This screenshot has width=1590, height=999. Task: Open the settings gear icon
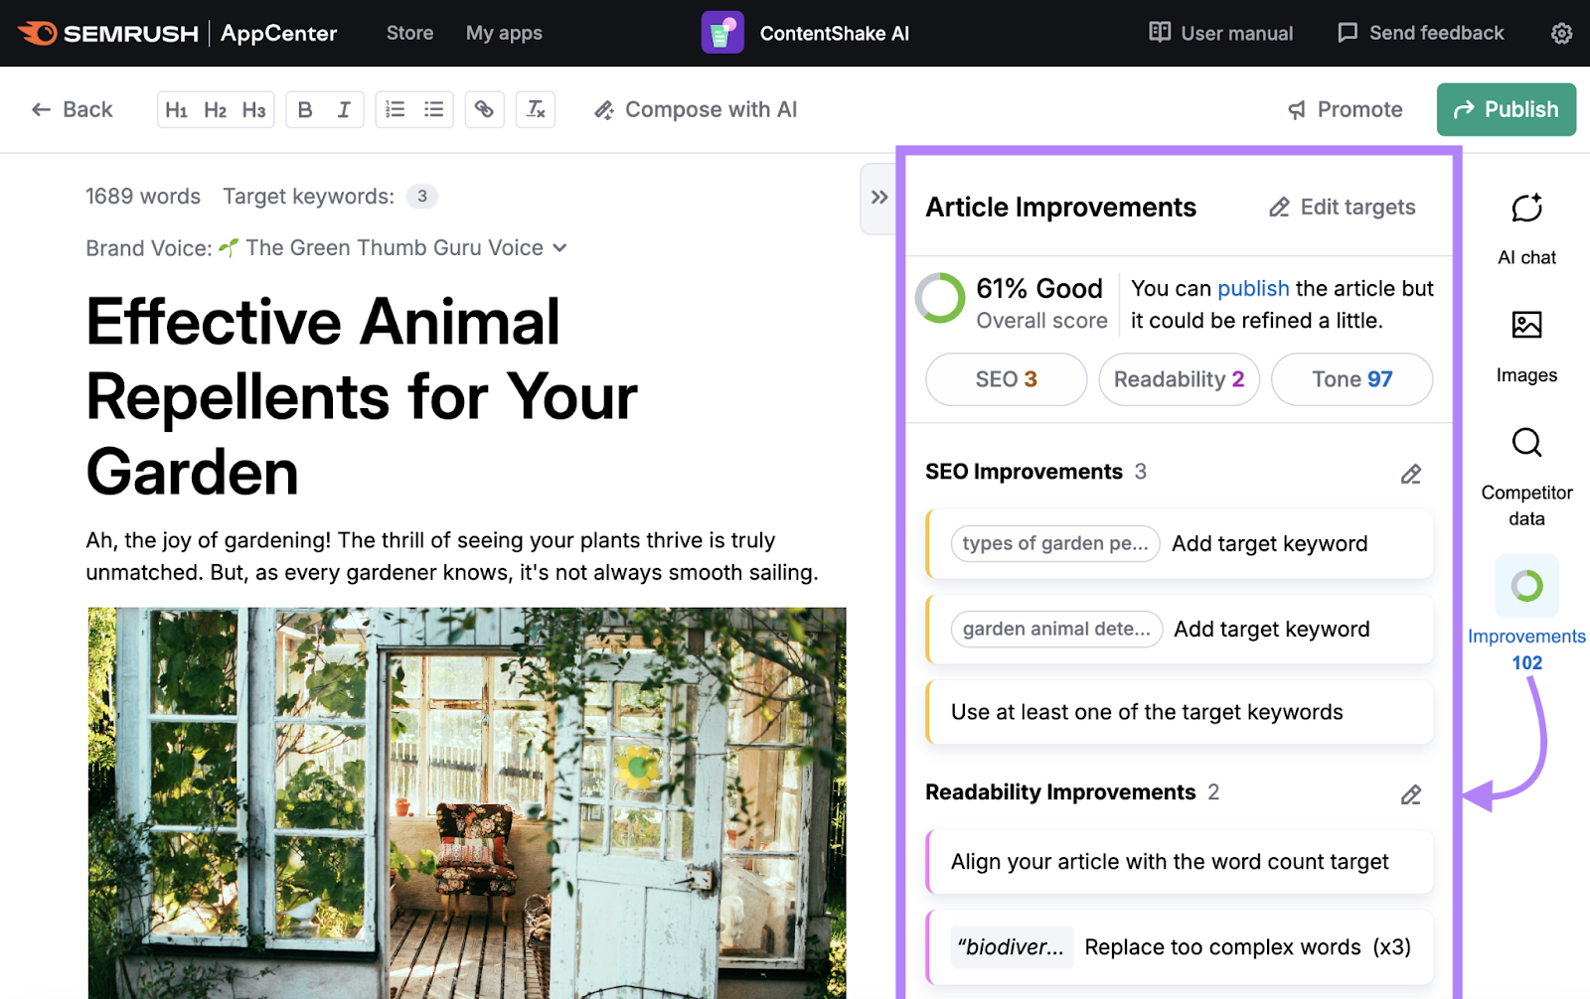point(1561,33)
